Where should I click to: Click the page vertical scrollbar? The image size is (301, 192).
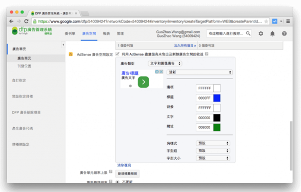coord(291,145)
